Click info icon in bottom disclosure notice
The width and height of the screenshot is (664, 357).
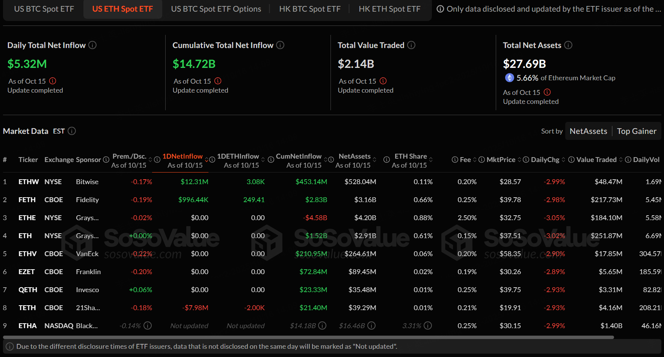click(10, 346)
